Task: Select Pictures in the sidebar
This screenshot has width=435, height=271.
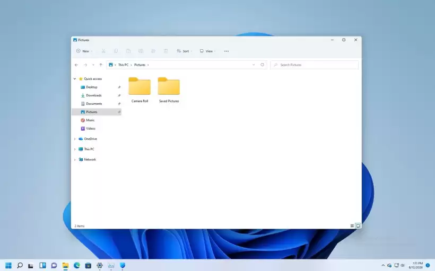Action: (x=97, y=112)
